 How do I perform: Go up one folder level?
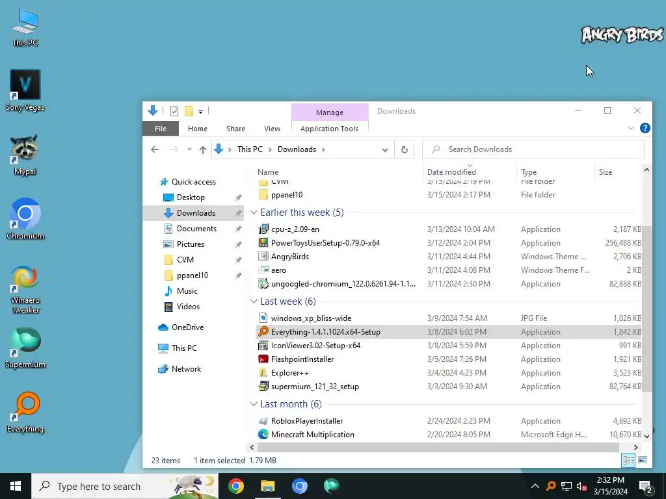click(x=203, y=149)
